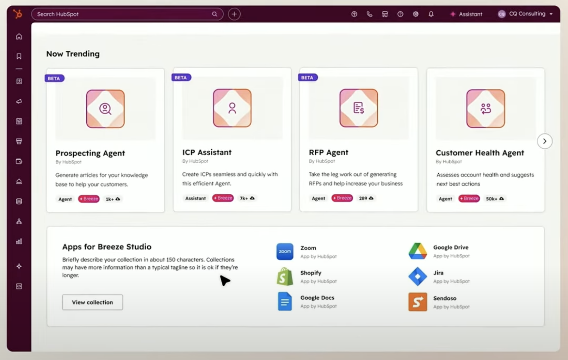Open the Reporting bar chart icon in sidebar
The height and width of the screenshot is (360, 568).
click(x=19, y=241)
